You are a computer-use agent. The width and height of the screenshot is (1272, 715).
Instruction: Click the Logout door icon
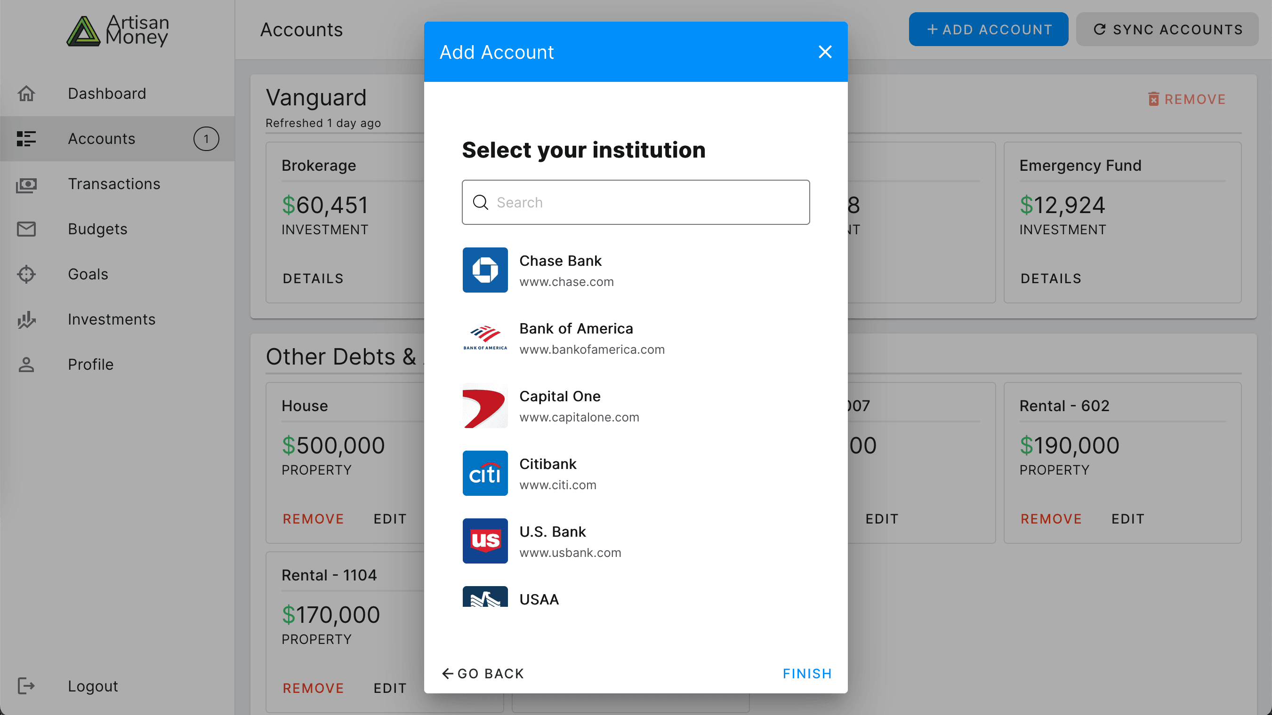(x=26, y=686)
